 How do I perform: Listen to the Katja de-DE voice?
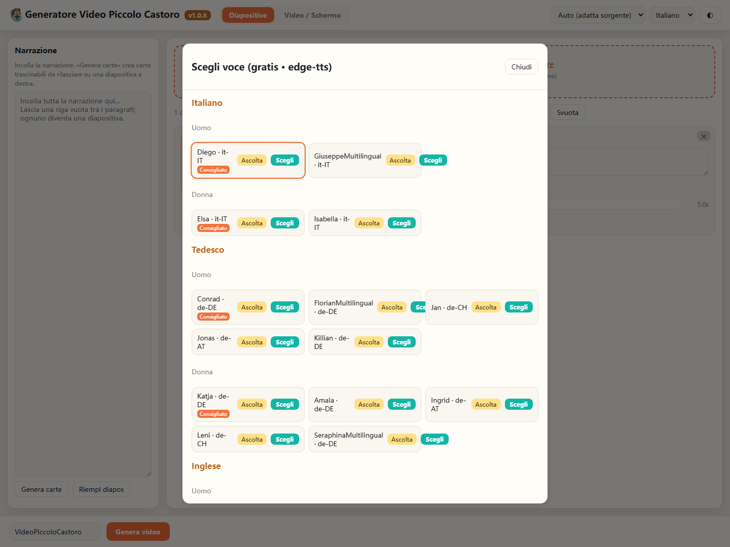[252, 405]
